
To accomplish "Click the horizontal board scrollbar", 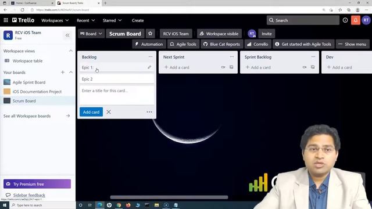I will click(x=169, y=197).
